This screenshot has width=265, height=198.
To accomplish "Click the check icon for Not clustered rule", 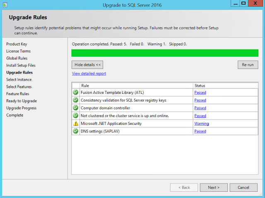I will pos(75,115).
